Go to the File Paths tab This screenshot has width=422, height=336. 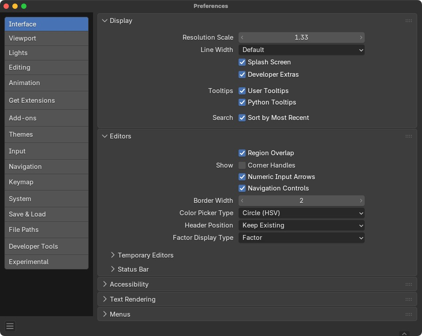pos(47,229)
